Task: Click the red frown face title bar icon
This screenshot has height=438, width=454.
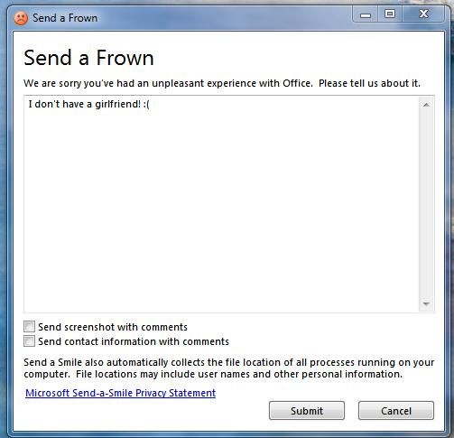Action: point(21,18)
